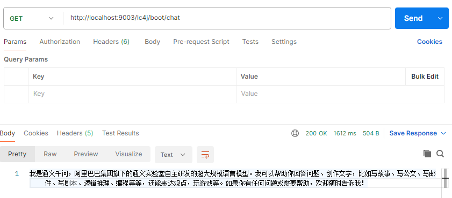Switch to the Params tab
Screen dimensions: 452x198
point(15,42)
